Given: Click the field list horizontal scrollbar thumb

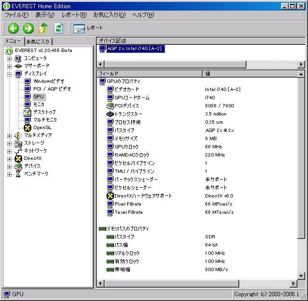Looking at the screenshot, I should 172,284.
